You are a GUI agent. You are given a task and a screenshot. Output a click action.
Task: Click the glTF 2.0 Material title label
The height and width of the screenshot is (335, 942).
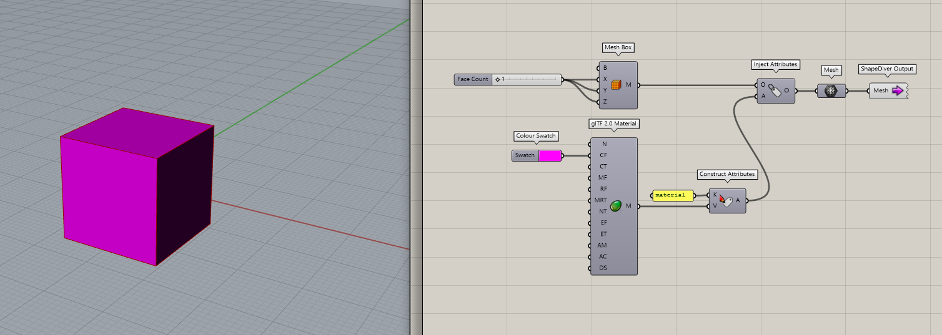click(613, 124)
